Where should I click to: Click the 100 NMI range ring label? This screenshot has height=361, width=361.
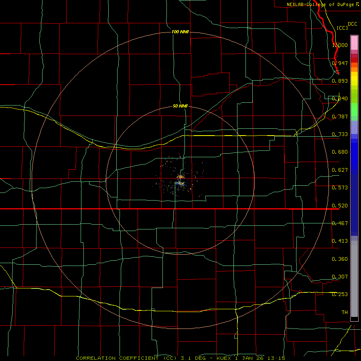tap(180, 32)
